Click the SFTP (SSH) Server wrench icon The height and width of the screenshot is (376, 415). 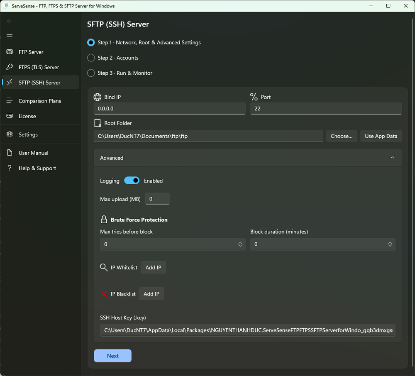10,82
